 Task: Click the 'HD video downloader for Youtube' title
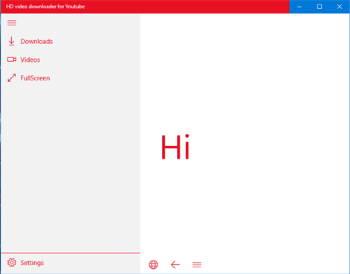[45, 7]
